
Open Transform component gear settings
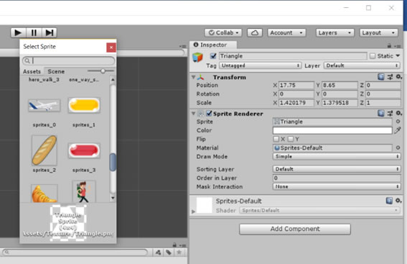tap(398, 77)
